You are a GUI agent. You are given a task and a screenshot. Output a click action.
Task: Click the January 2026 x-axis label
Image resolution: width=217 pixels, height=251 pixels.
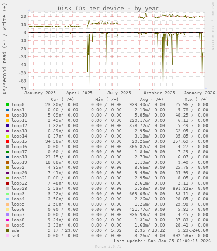tap(200, 93)
